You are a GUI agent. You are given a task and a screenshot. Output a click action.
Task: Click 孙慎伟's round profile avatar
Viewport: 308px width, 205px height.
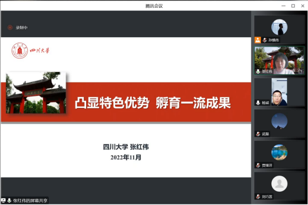(x=279, y=27)
